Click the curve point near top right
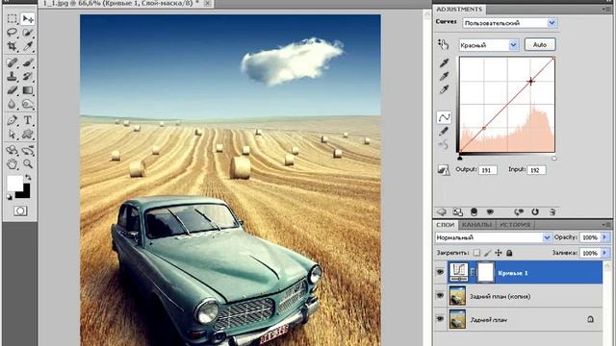The image size is (616, 346). pos(530,81)
